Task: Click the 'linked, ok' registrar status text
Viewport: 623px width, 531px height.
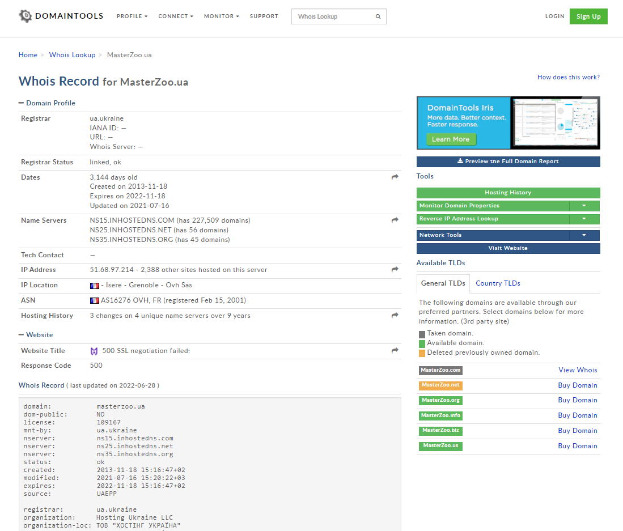Action: click(x=105, y=162)
